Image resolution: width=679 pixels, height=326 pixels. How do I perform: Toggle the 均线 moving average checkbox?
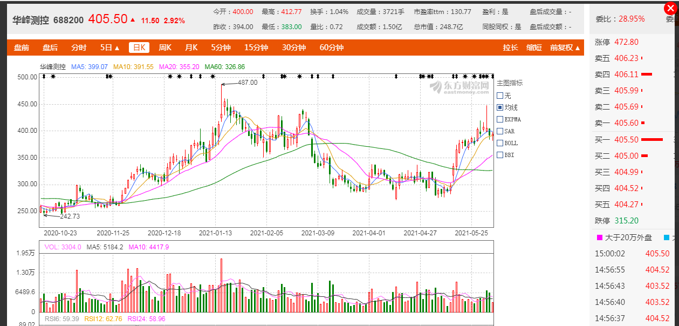tap(500, 107)
